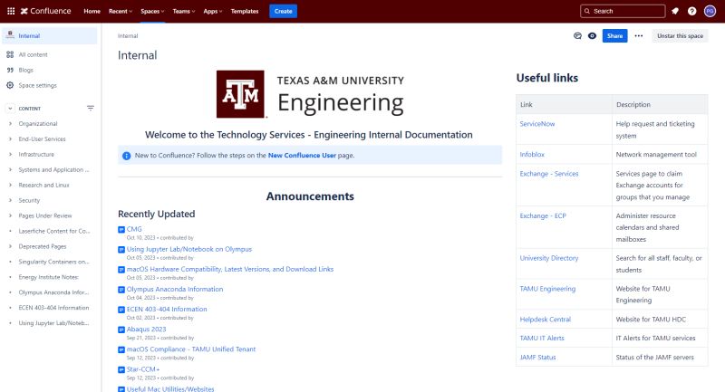725x392 pixels.
Task: Click into the Search field
Action: pos(623,11)
